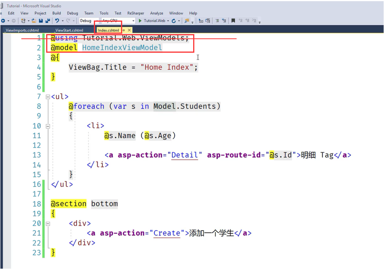The height and width of the screenshot is (269, 384).
Task: Open the Any CPU platform dropdown
Action: pyautogui.click(x=118, y=21)
